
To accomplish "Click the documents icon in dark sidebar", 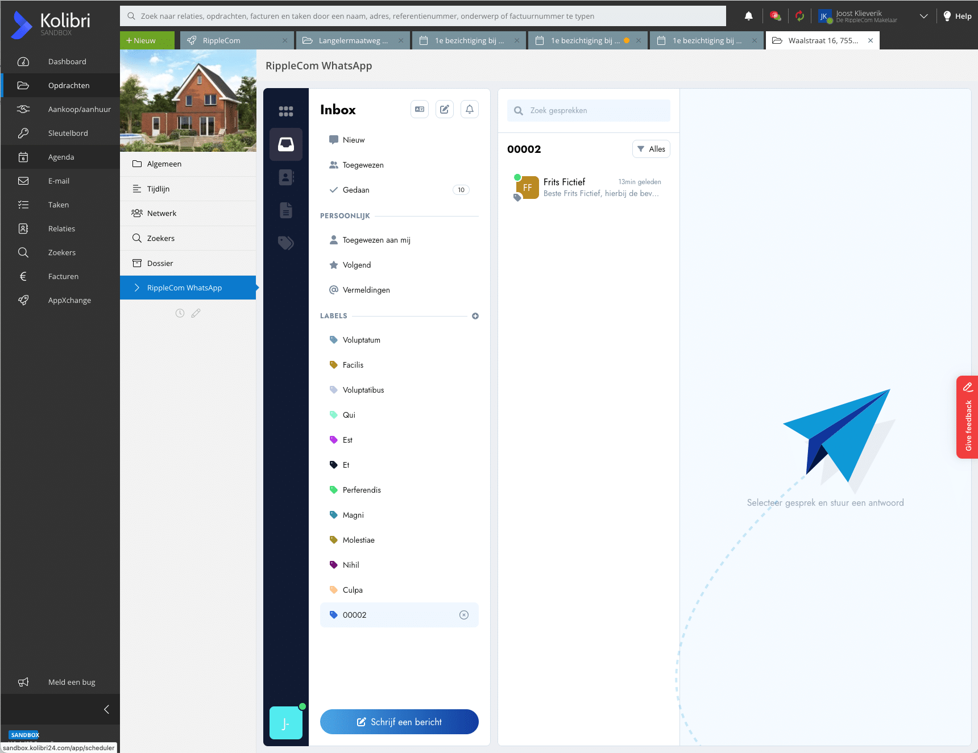I will tap(286, 210).
